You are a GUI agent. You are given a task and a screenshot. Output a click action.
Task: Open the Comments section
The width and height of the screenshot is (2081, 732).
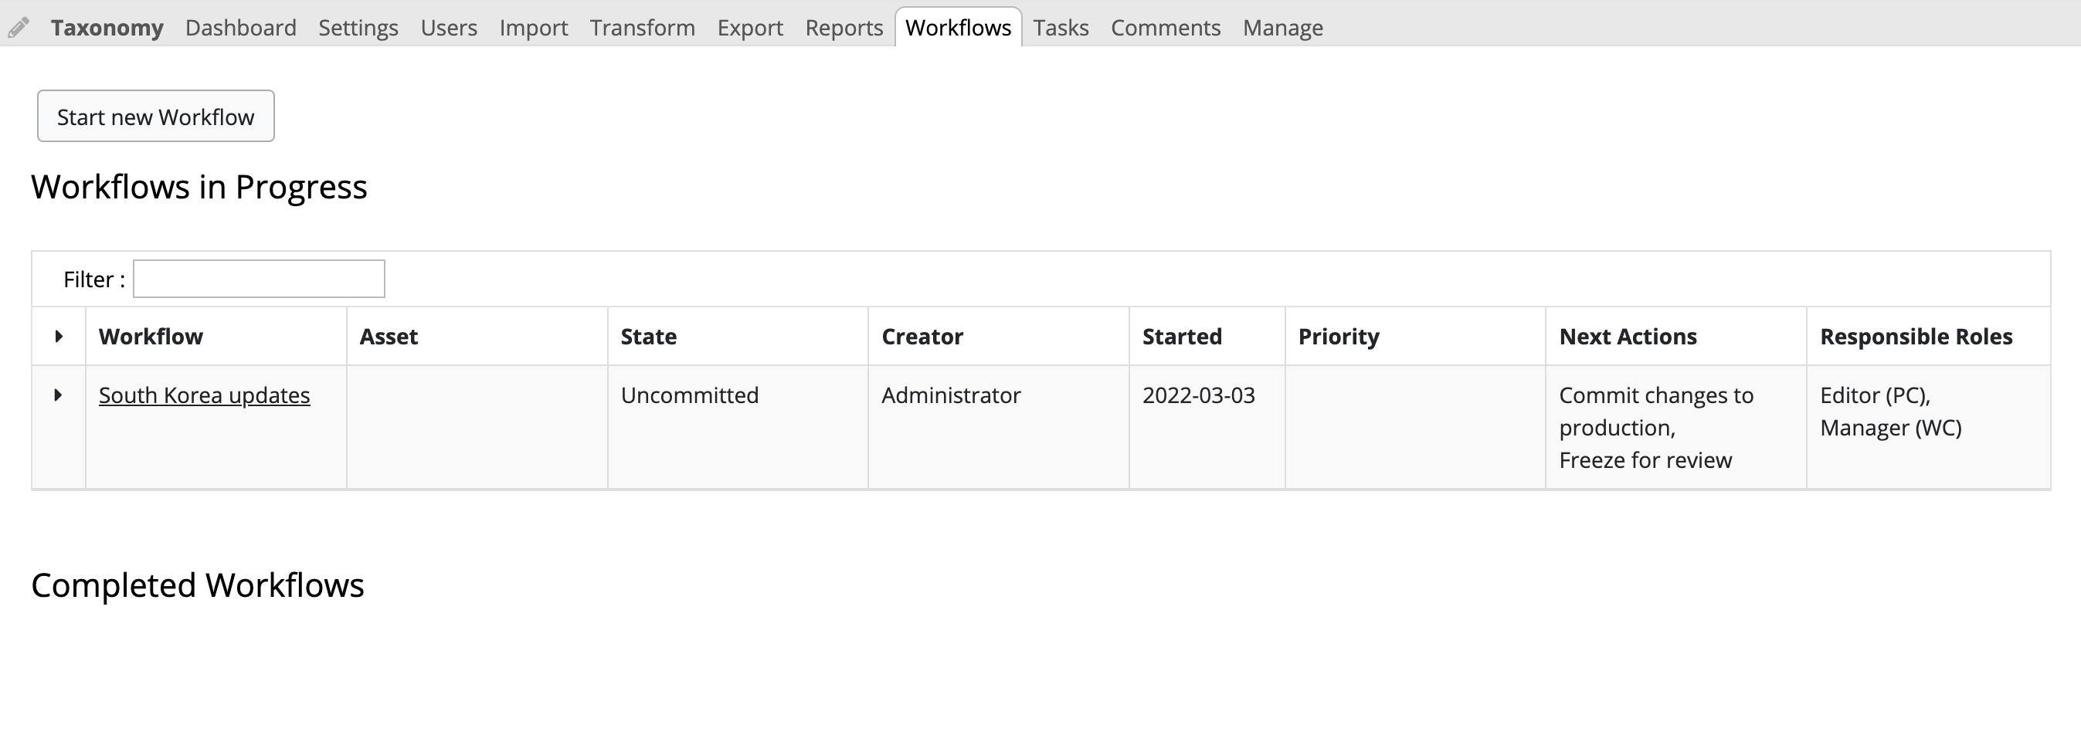[x=1165, y=27]
